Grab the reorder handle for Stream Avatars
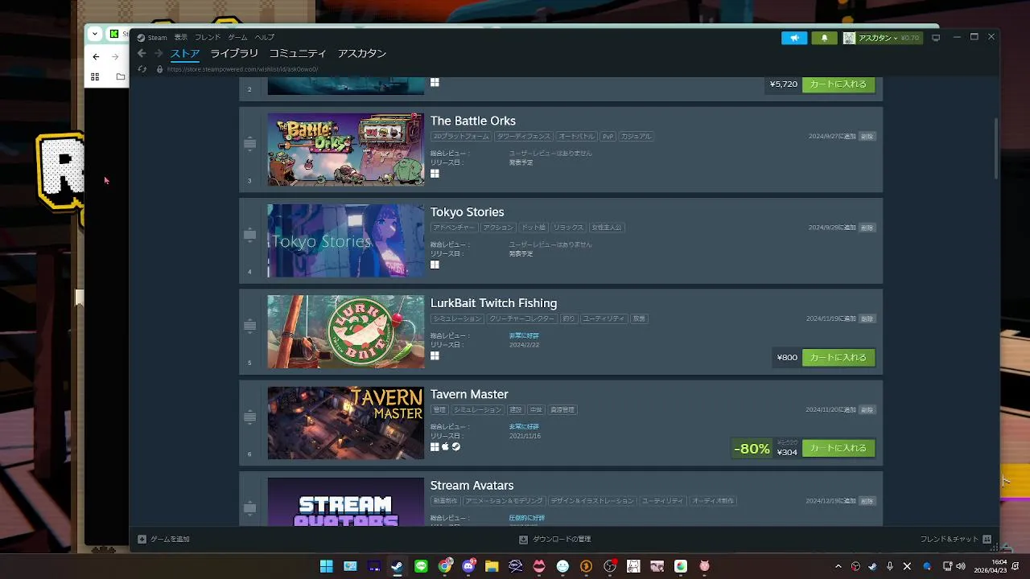The image size is (1030, 579). coord(249,508)
